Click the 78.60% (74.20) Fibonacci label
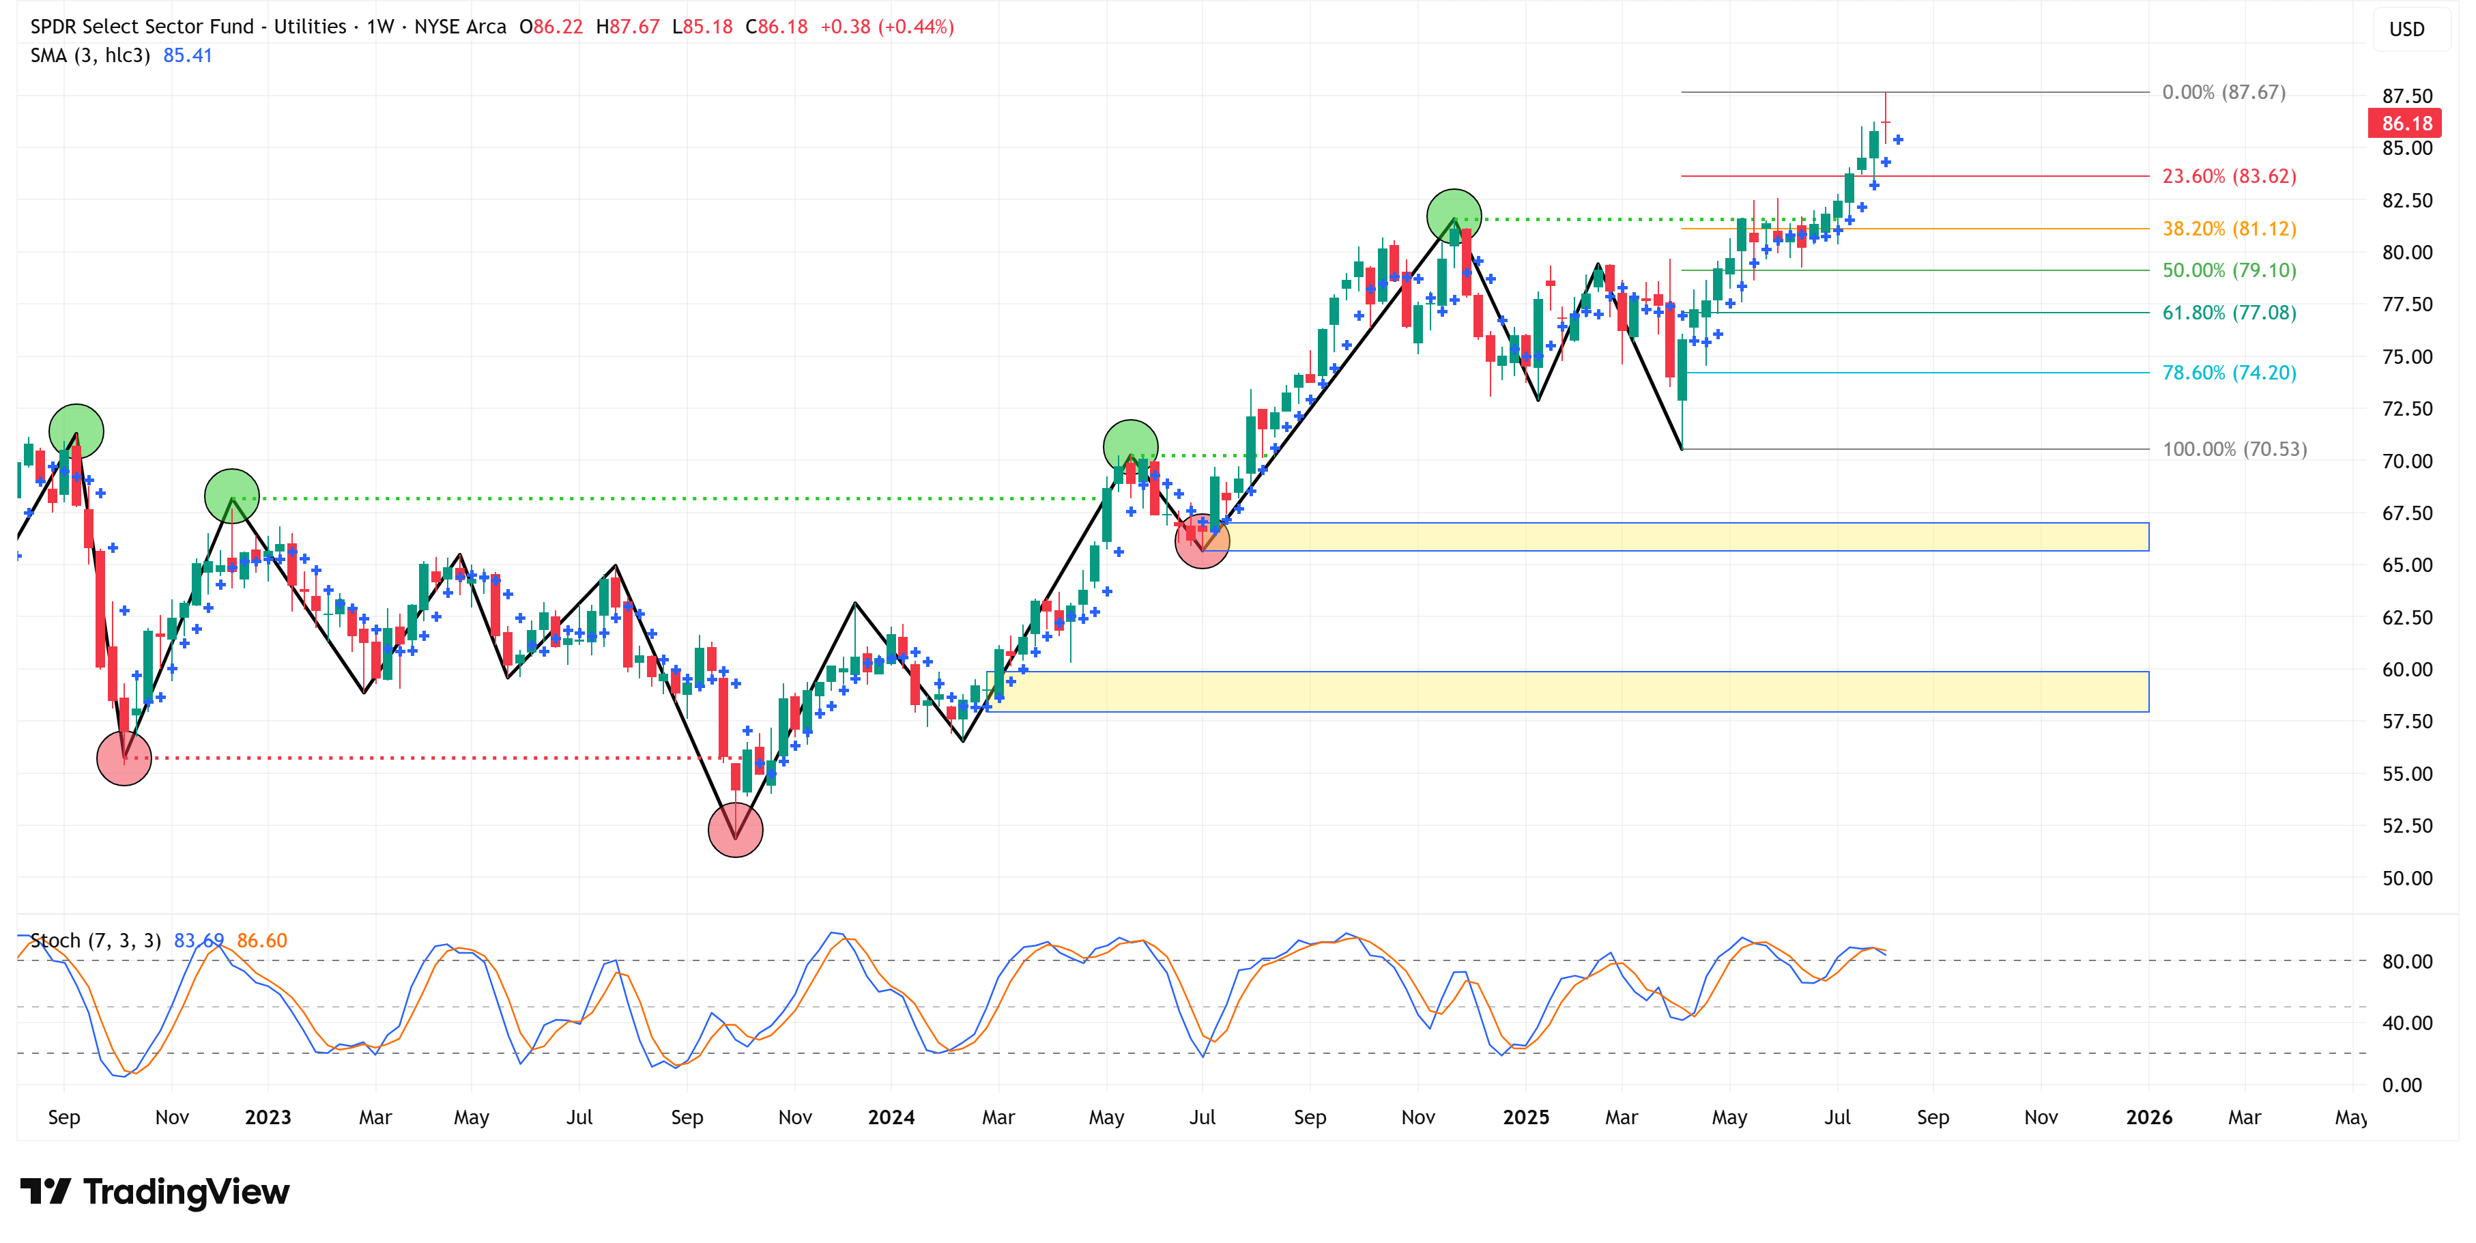 tap(2228, 373)
